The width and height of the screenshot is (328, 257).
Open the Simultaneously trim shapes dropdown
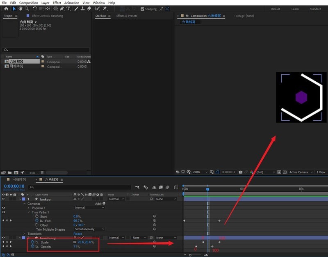[x=89, y=229]
